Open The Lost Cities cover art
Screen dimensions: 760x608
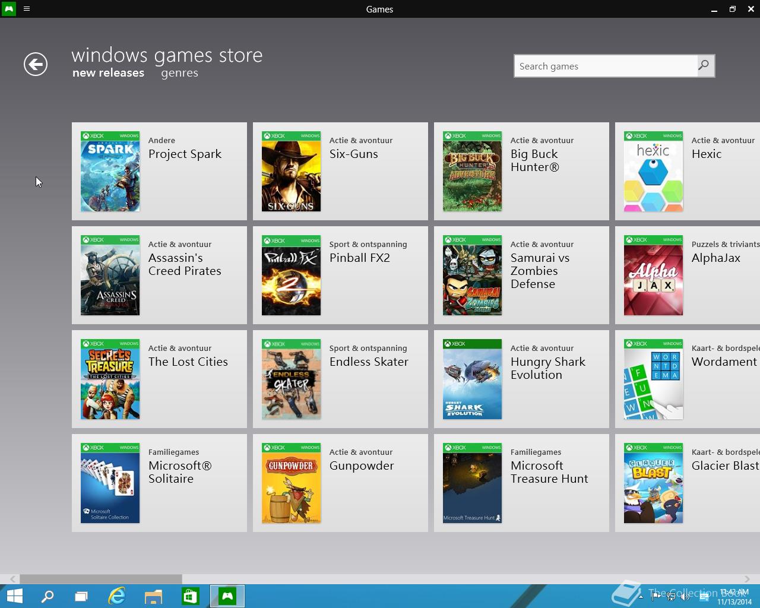[x=110, y=379]
